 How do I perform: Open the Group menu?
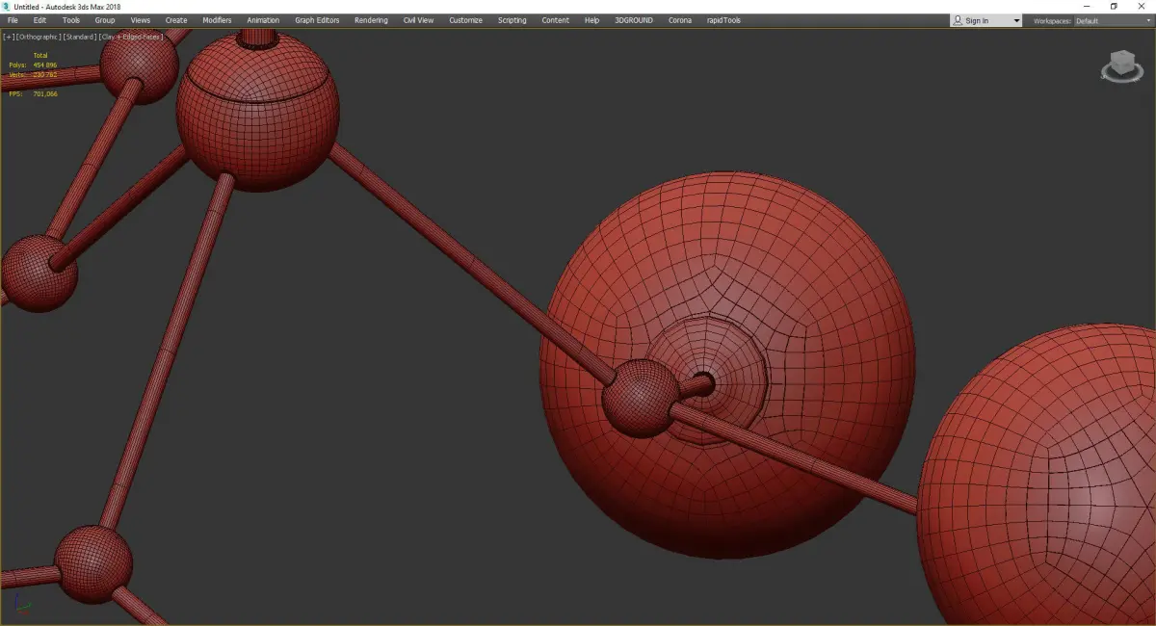coord(105,20)
